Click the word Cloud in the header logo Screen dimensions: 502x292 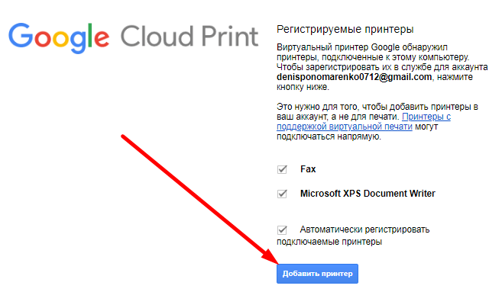pyautogui.click(x=157, y=36)
